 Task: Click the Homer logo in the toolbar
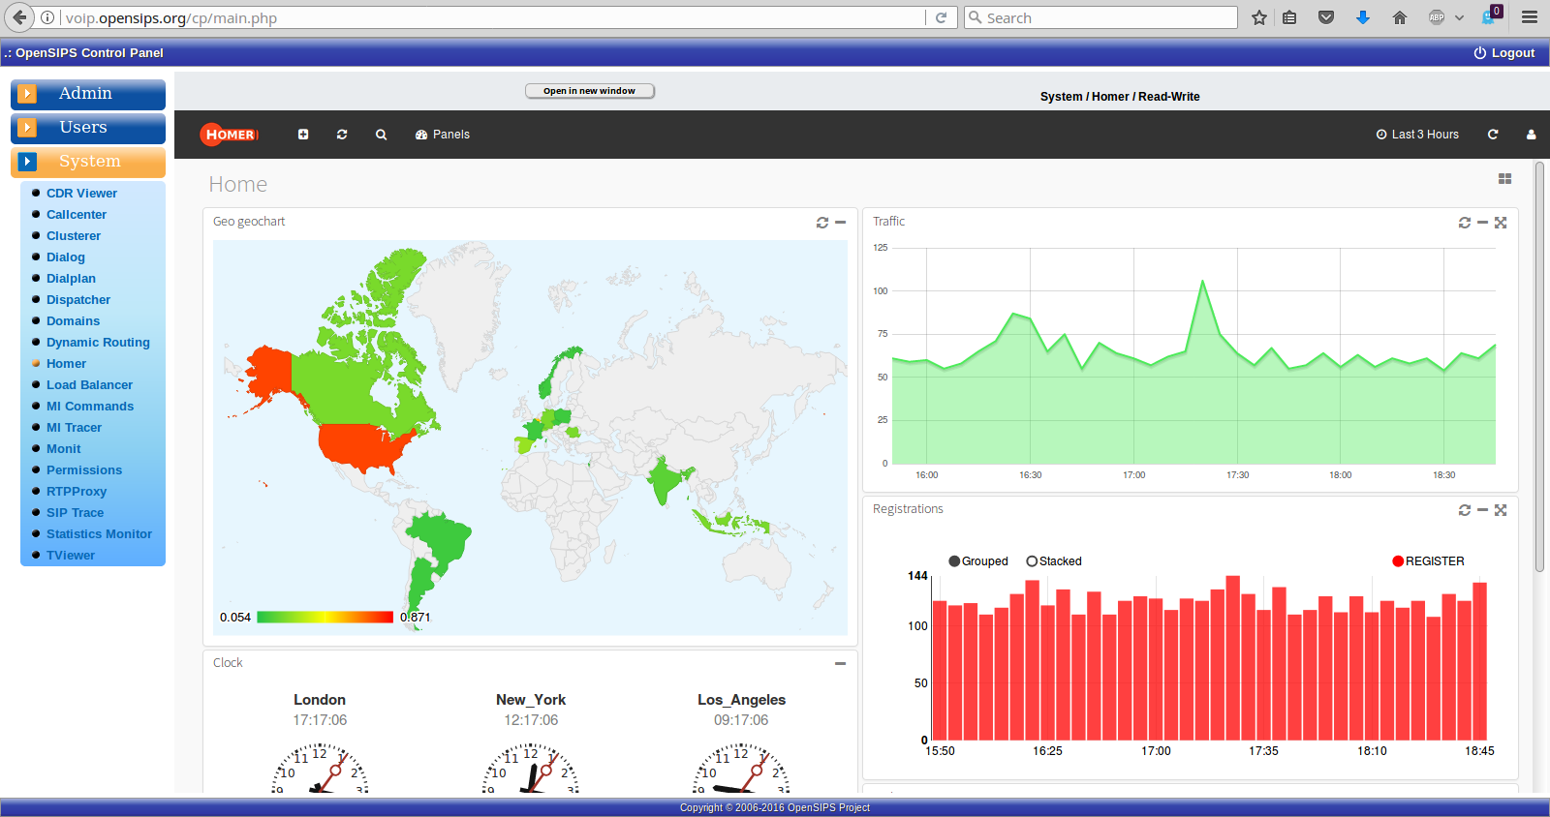tap(229, 135)
